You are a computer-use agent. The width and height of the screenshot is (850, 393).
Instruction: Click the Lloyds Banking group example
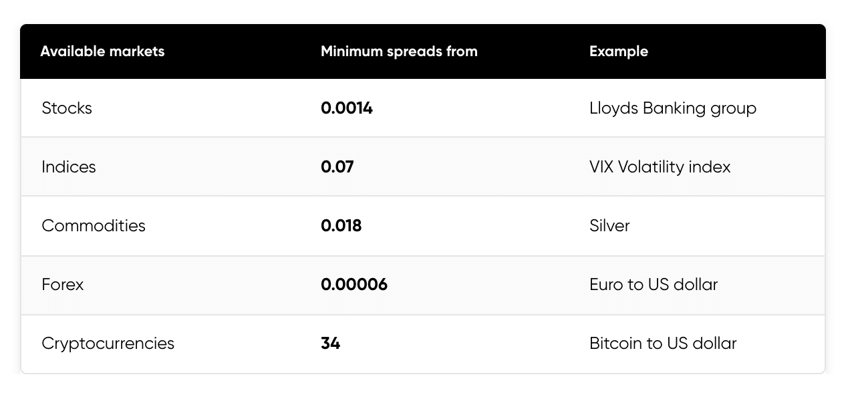point(672,108)
